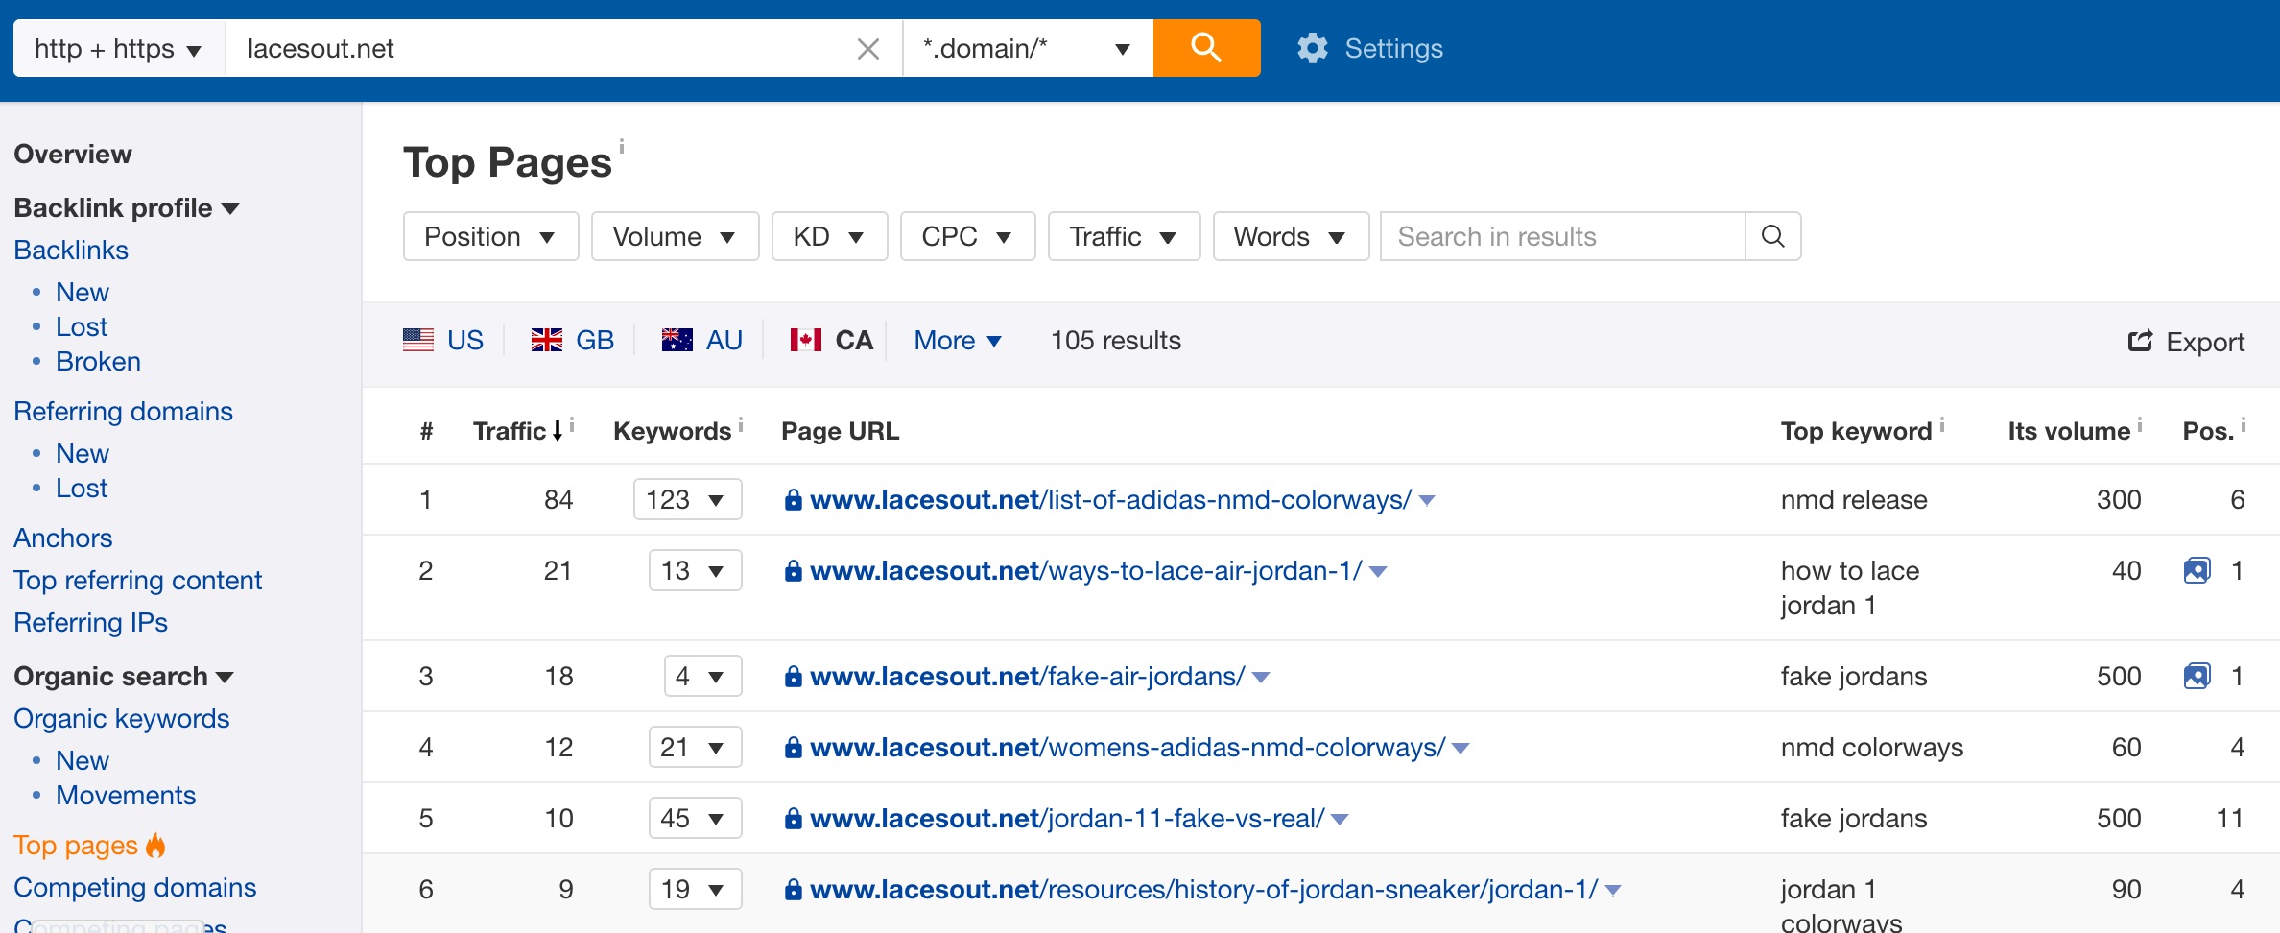
Task: Click the orange search magnifier button
Action: (1206, 48)
